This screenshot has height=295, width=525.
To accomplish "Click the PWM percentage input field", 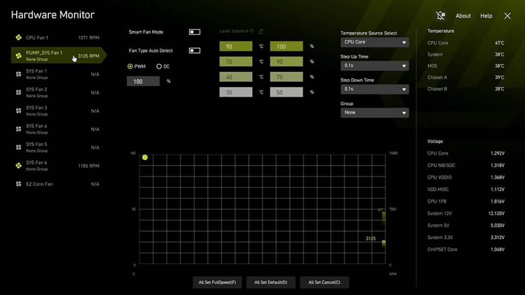I will (143, 81).
